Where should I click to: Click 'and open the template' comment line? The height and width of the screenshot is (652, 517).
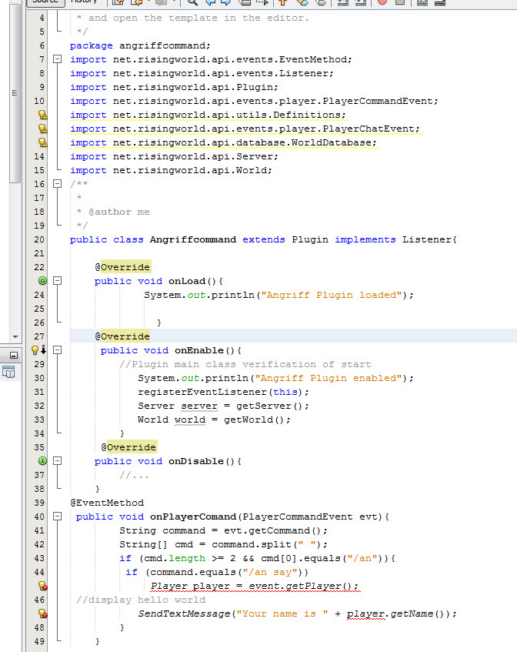[193, 18]
